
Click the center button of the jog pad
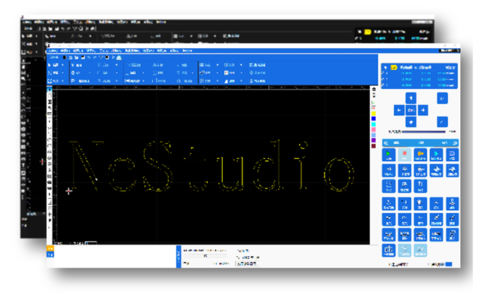pos(410,110)
